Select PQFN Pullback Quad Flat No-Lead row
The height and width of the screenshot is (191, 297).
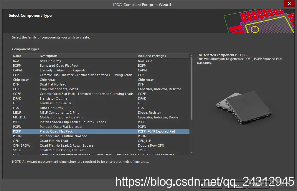point(101,127)
